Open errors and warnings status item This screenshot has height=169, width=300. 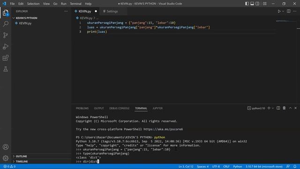(x=9, y=167)
